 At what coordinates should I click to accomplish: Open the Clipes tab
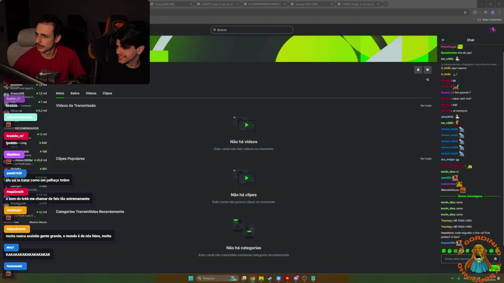[x=107, y=93]
